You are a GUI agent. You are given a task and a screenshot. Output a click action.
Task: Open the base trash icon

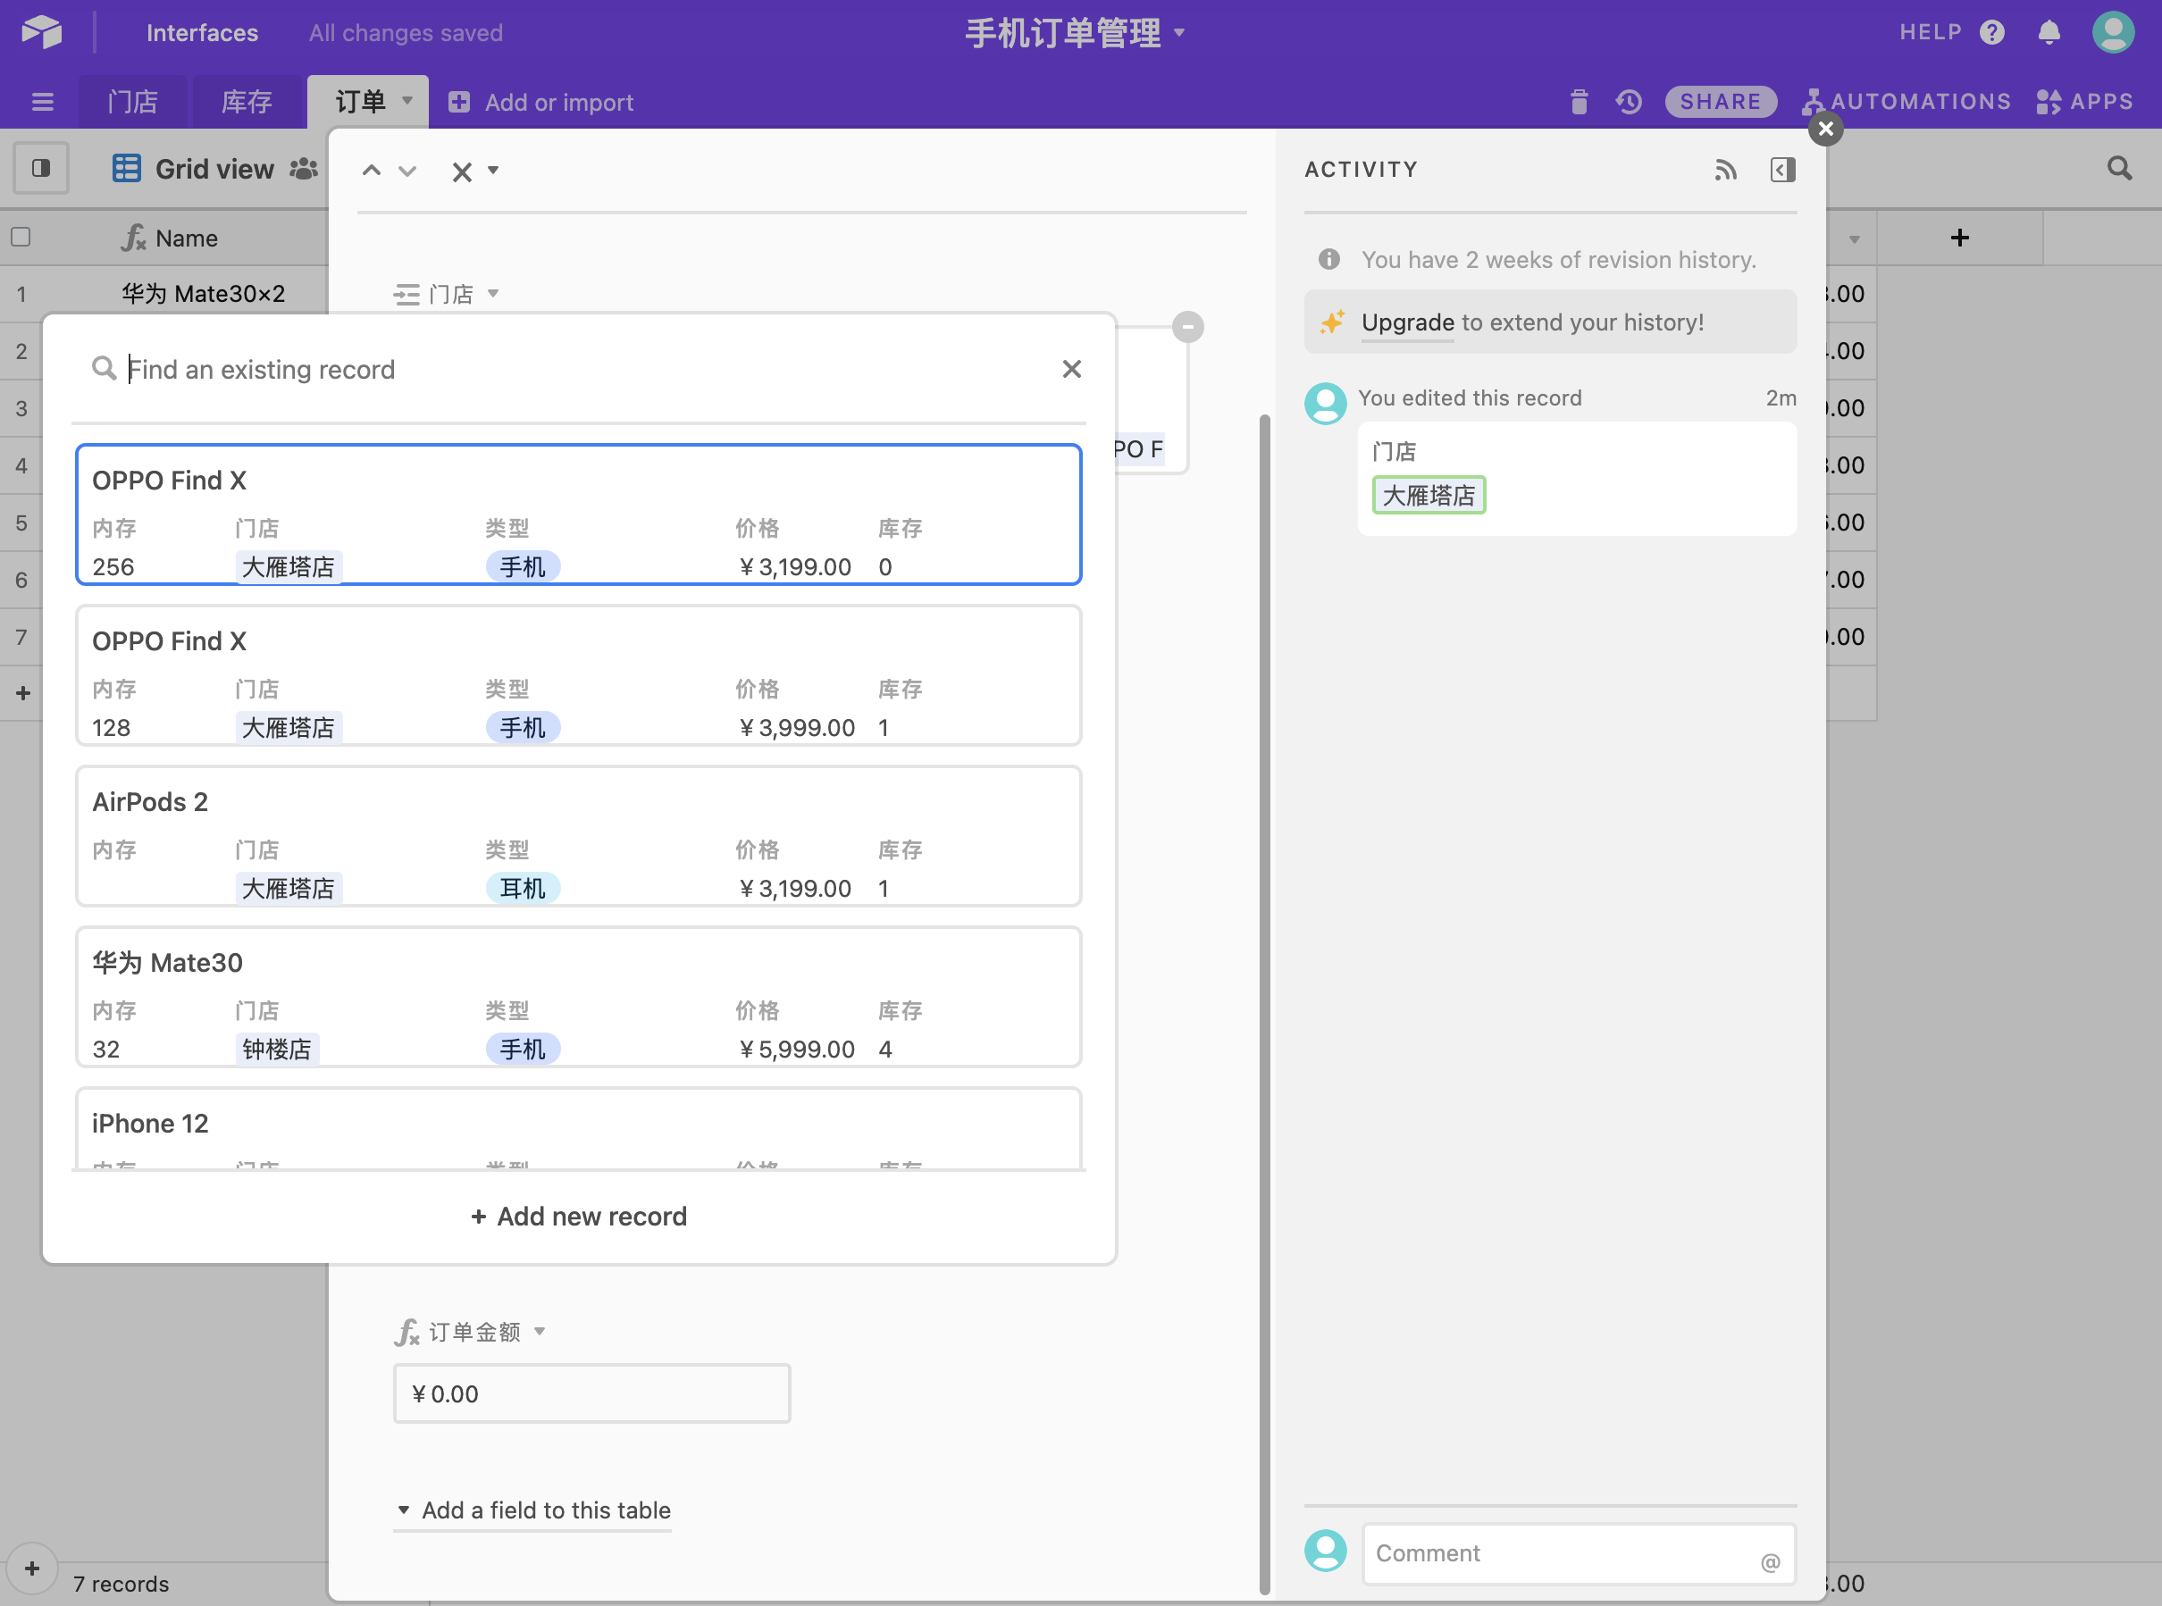click(x=1579, y=101)
